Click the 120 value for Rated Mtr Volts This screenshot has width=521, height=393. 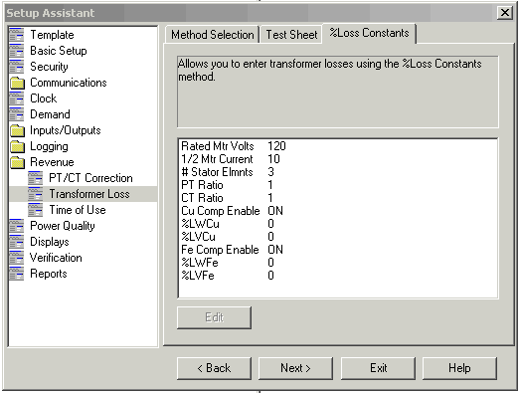point(276,146)
